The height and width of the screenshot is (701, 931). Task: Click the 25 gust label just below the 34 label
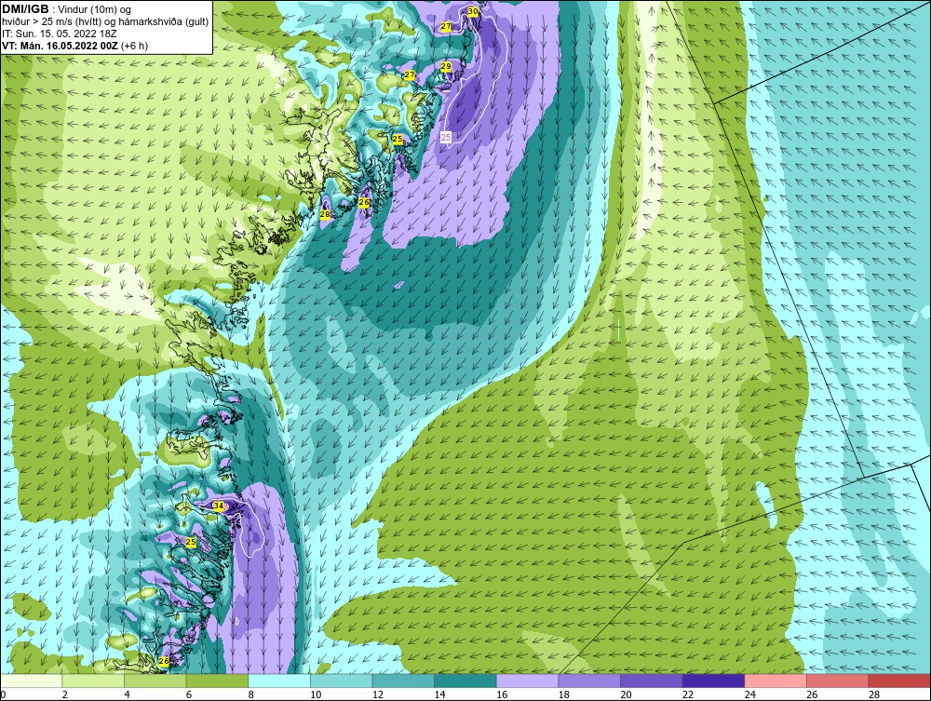(191, 542)
